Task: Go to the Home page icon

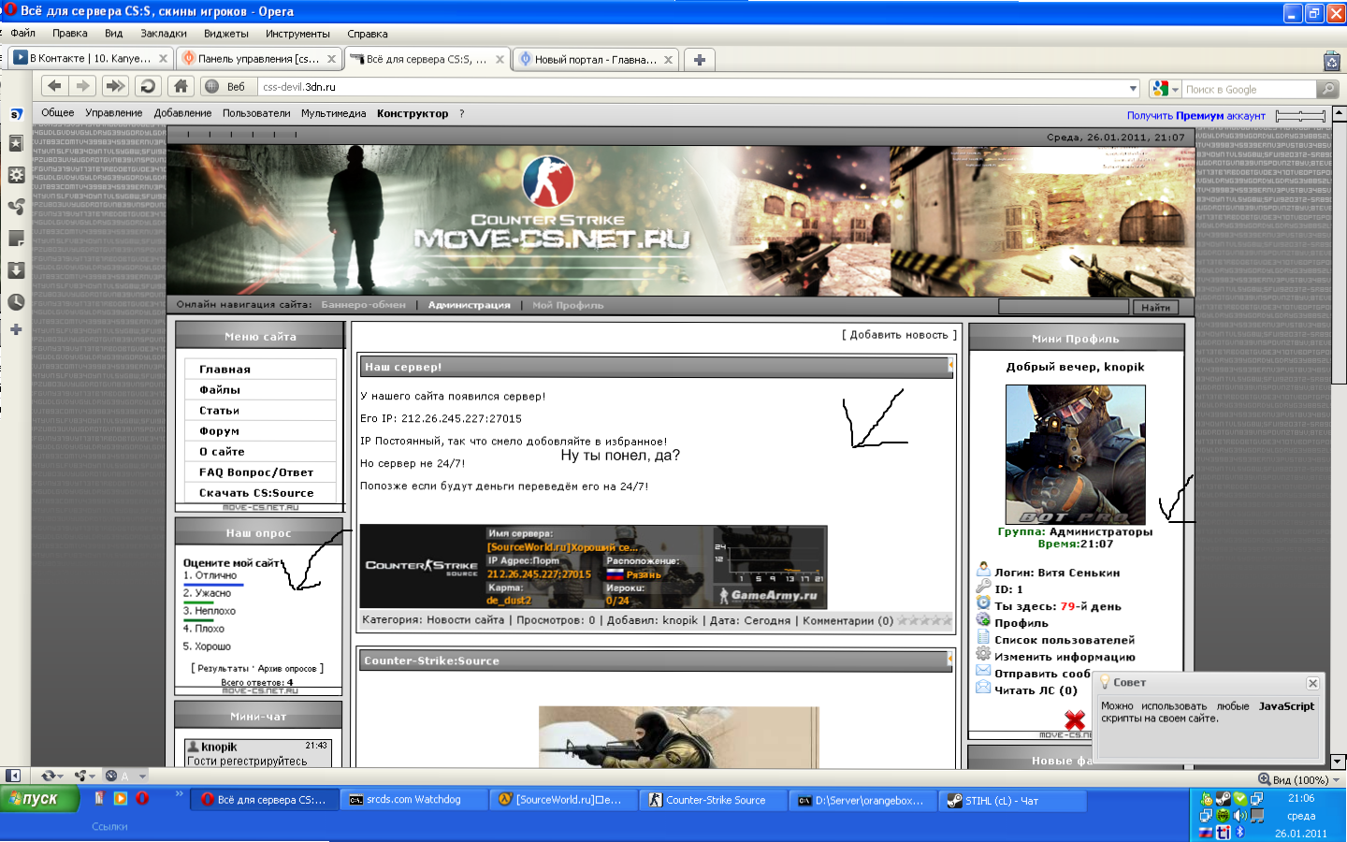Action: pos(181,86)
